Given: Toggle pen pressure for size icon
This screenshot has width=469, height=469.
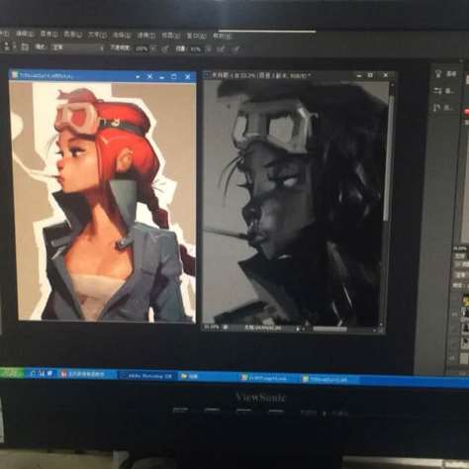Looking at the screenshot, I should tap(236, 49).
